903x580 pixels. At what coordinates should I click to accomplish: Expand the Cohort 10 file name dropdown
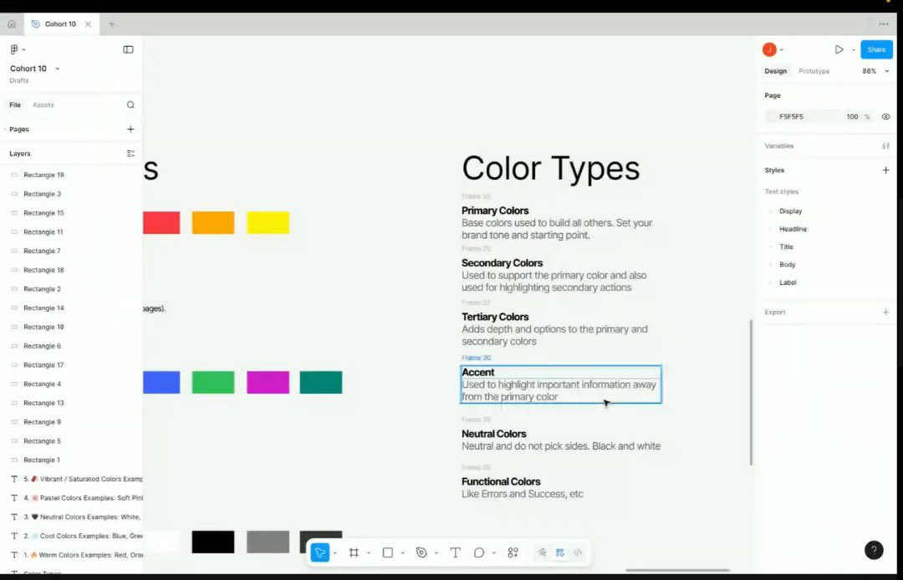pyautogui.click(x=57, y=69)
